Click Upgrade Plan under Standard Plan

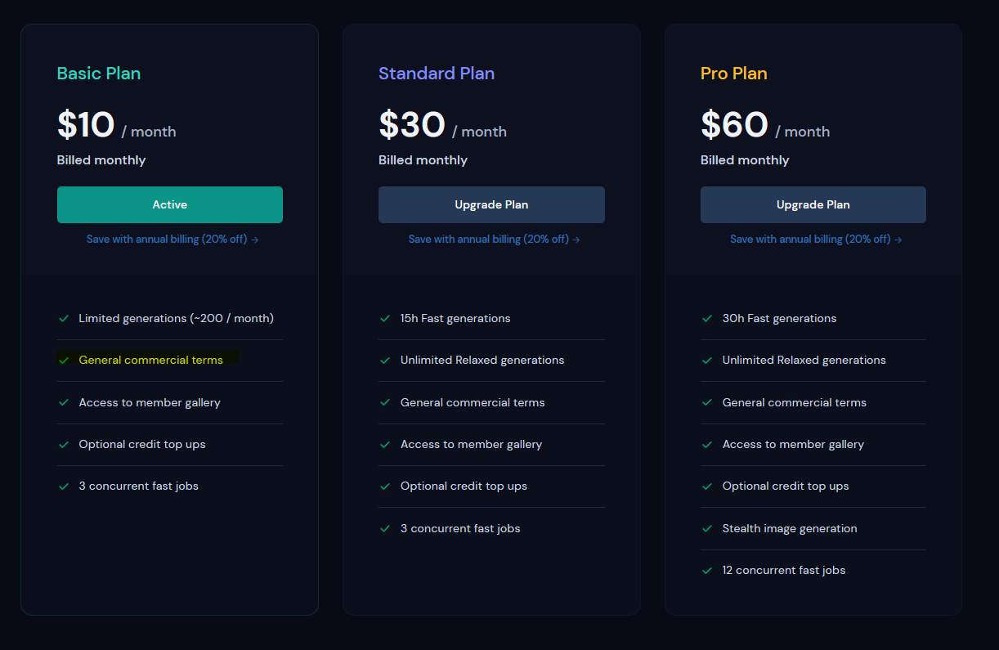pyautogui.click(x=491, y=204)
